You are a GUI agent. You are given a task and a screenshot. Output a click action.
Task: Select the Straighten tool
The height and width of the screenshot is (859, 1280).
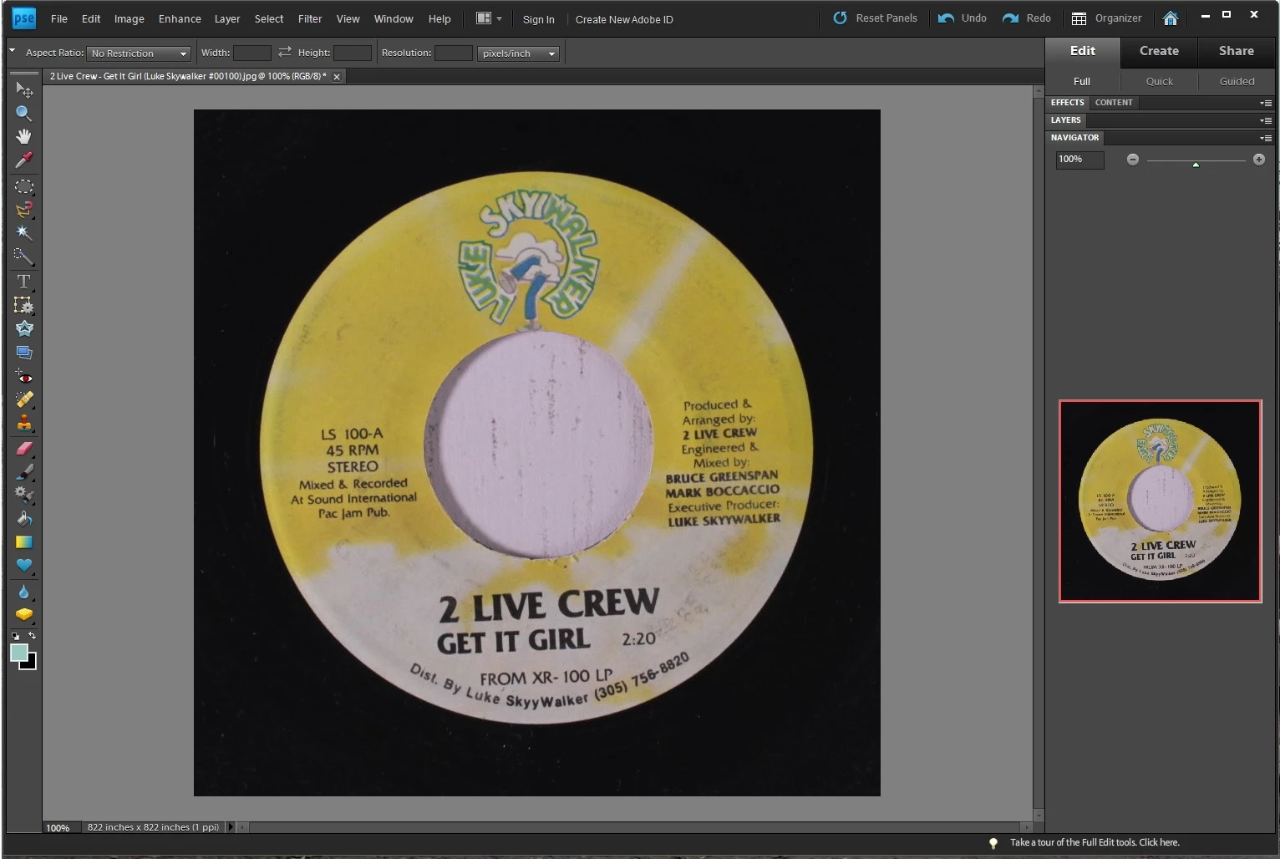point(23,352)
